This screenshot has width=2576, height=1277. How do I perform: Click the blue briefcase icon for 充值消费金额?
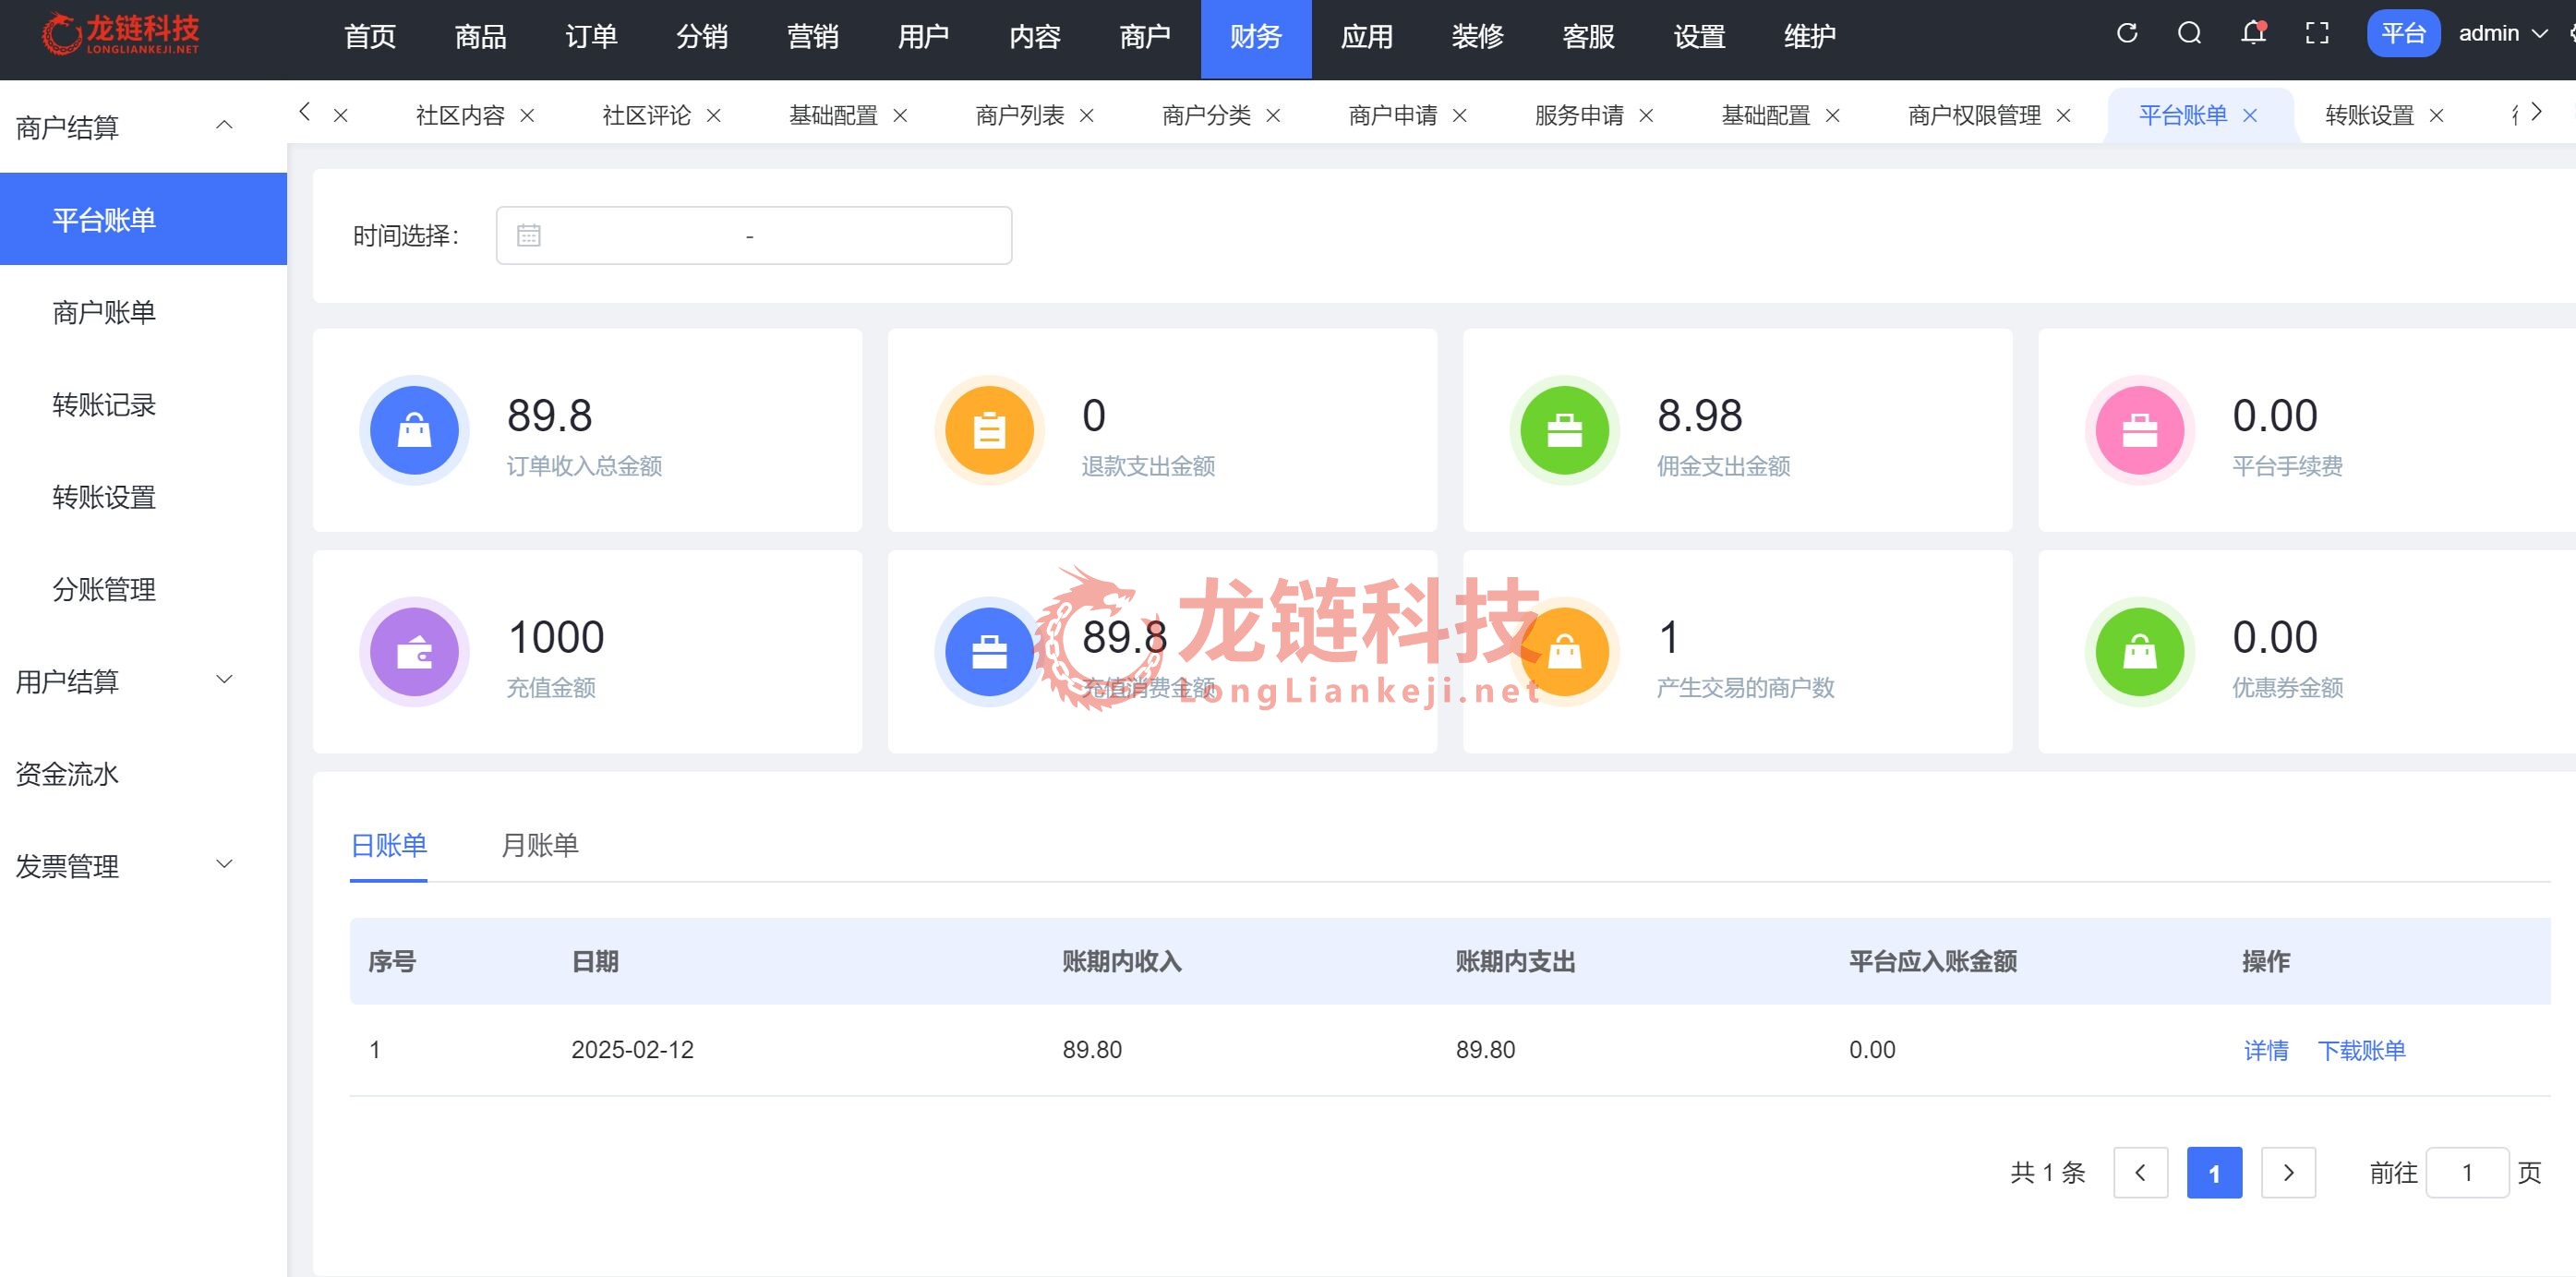(x=989, y=652)
